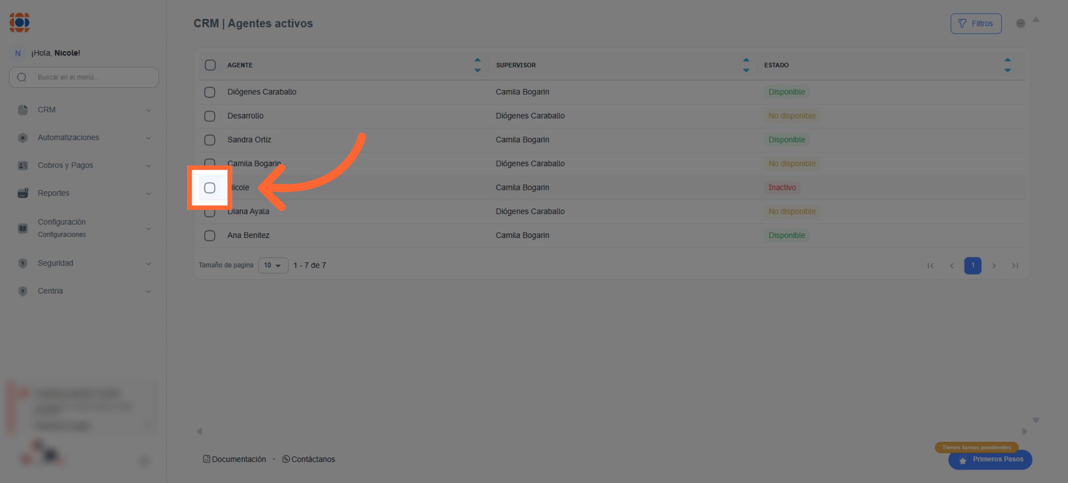Click the round options icon beside Filtros

point(1020,24)
